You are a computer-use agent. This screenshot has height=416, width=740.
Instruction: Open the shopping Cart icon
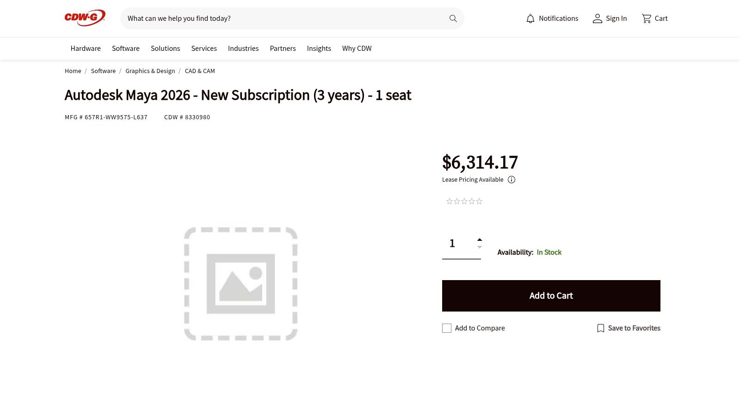[646, 18]
